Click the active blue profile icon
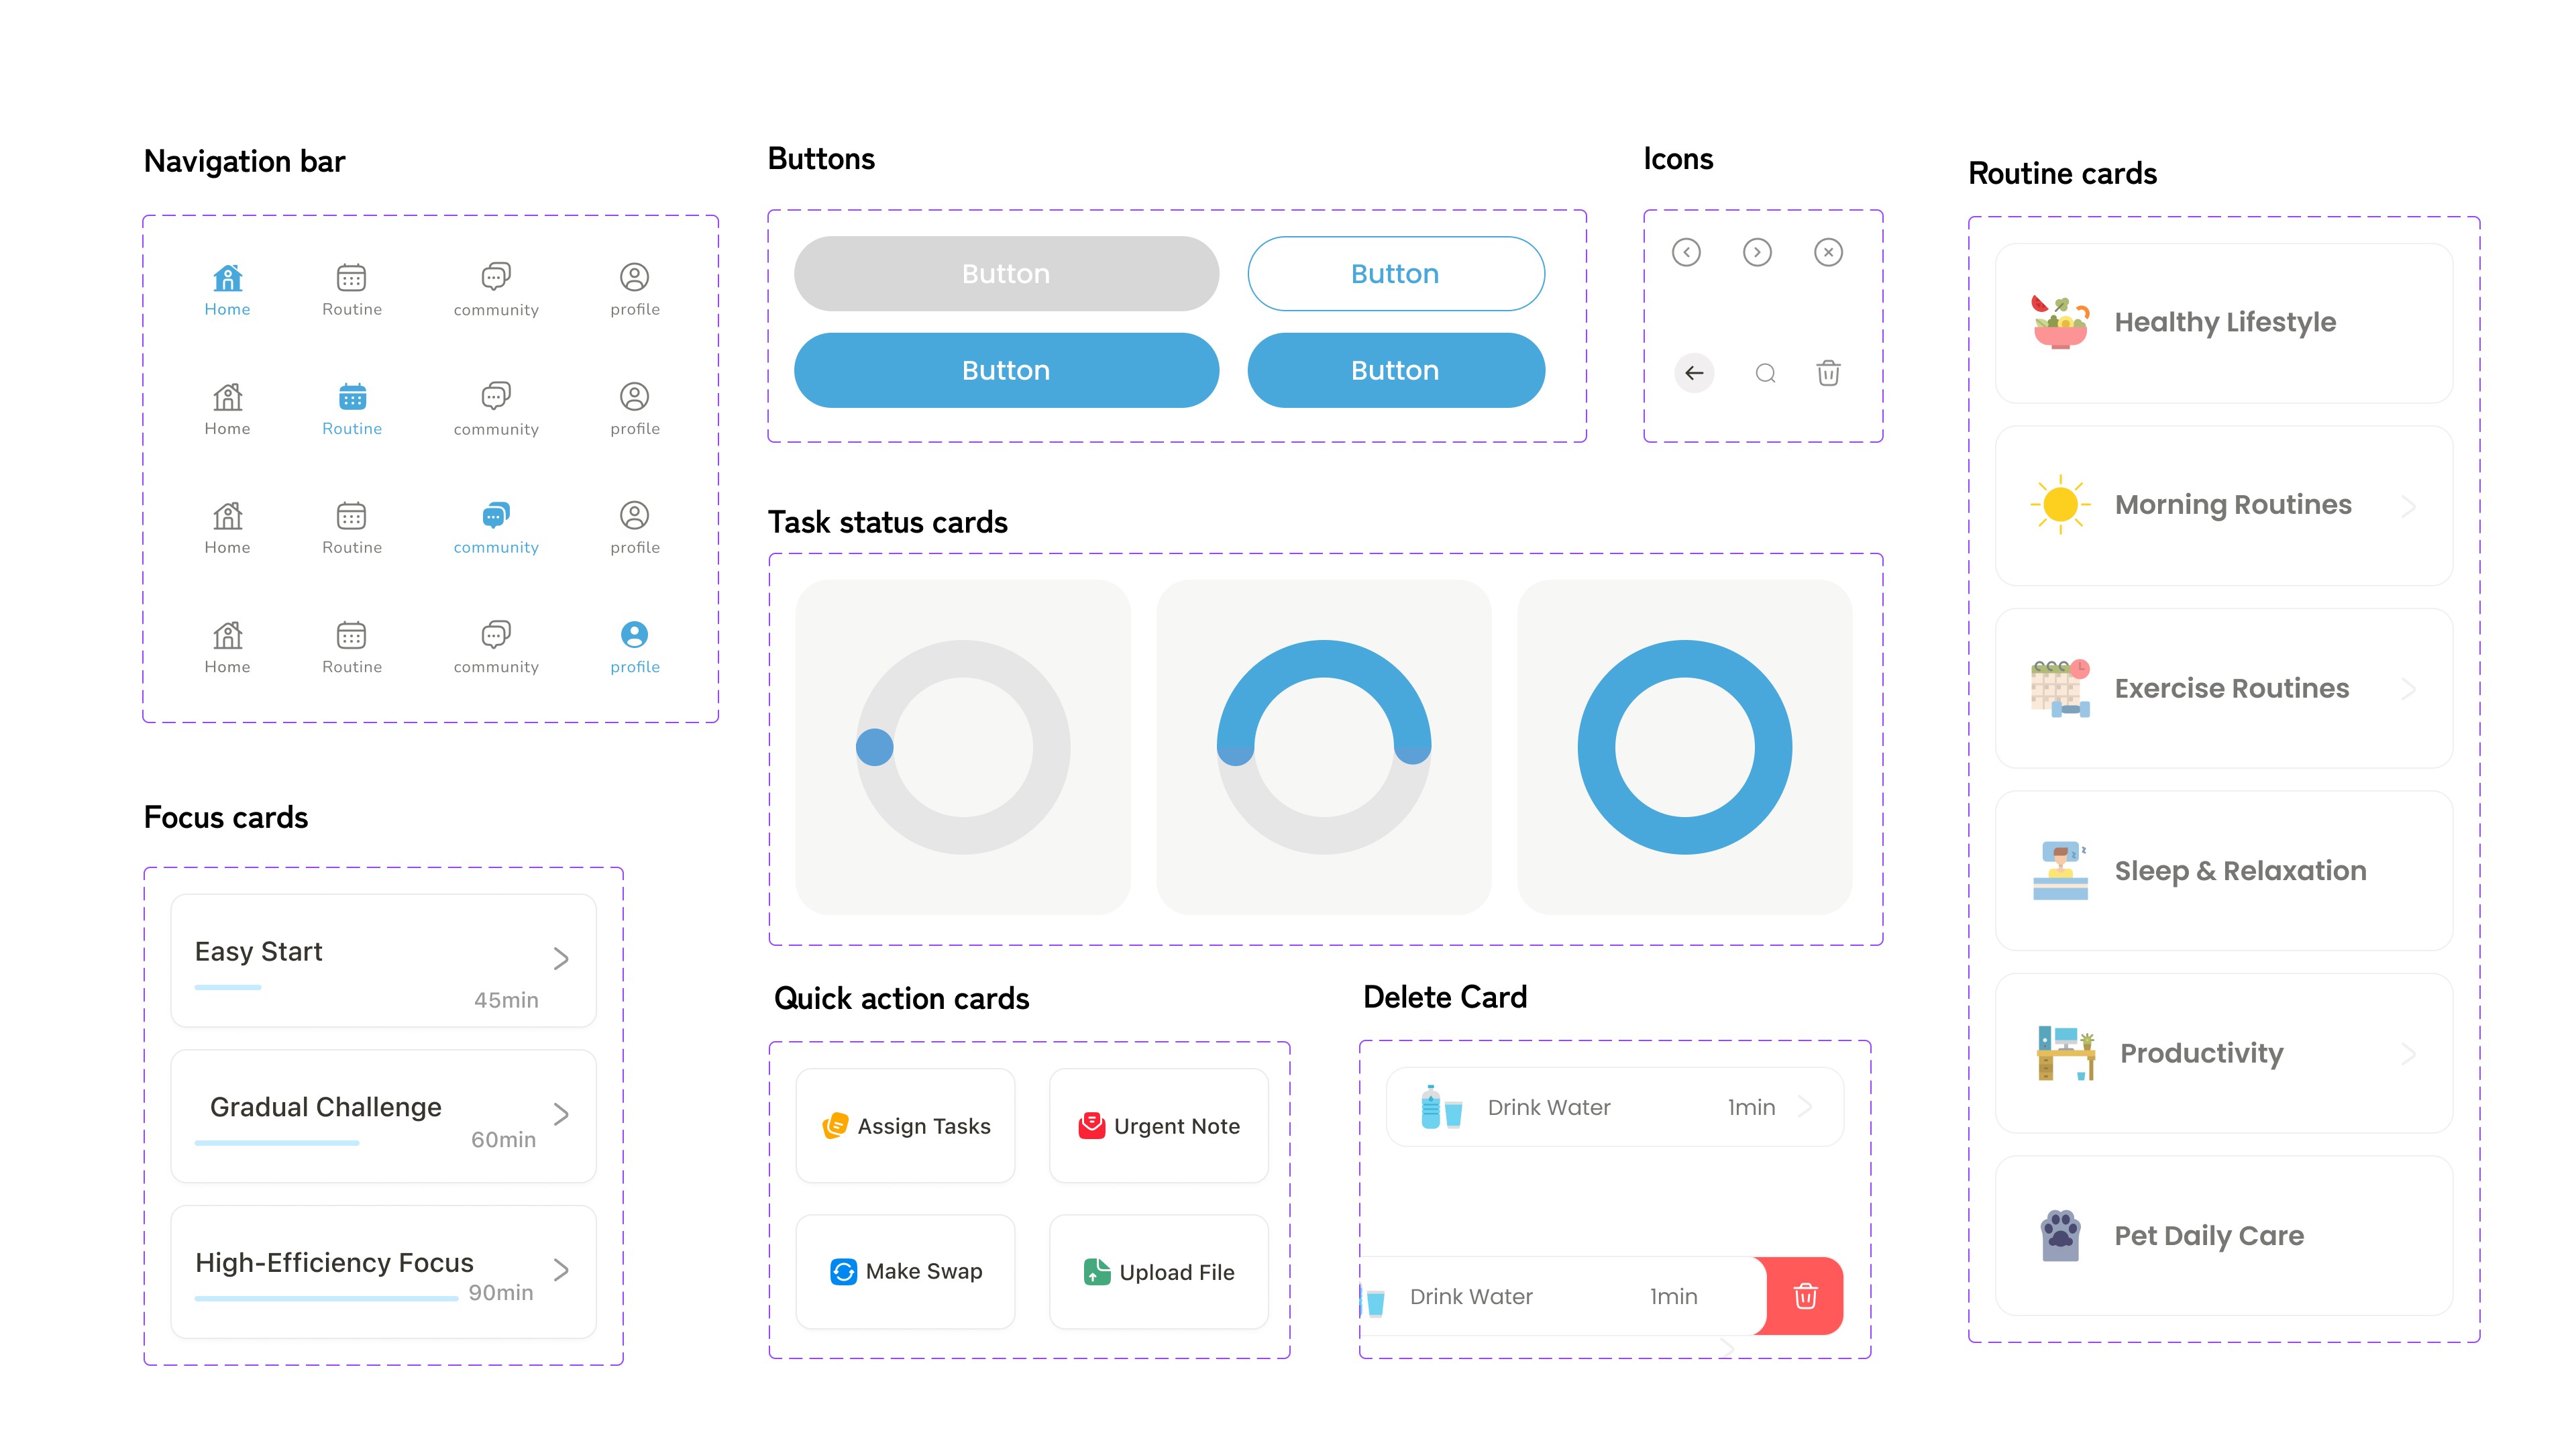The image size is (2576, 1449). [634, 635]
